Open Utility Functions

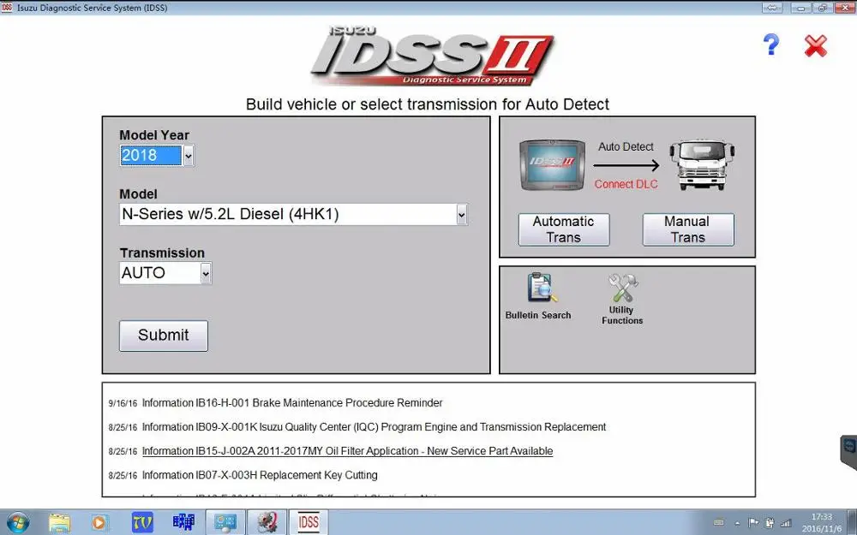(x=621, y=291)
